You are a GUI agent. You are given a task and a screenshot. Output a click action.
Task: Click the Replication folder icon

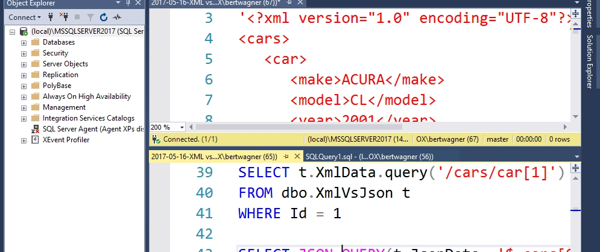pyautogui.click(x=35, y=75)
